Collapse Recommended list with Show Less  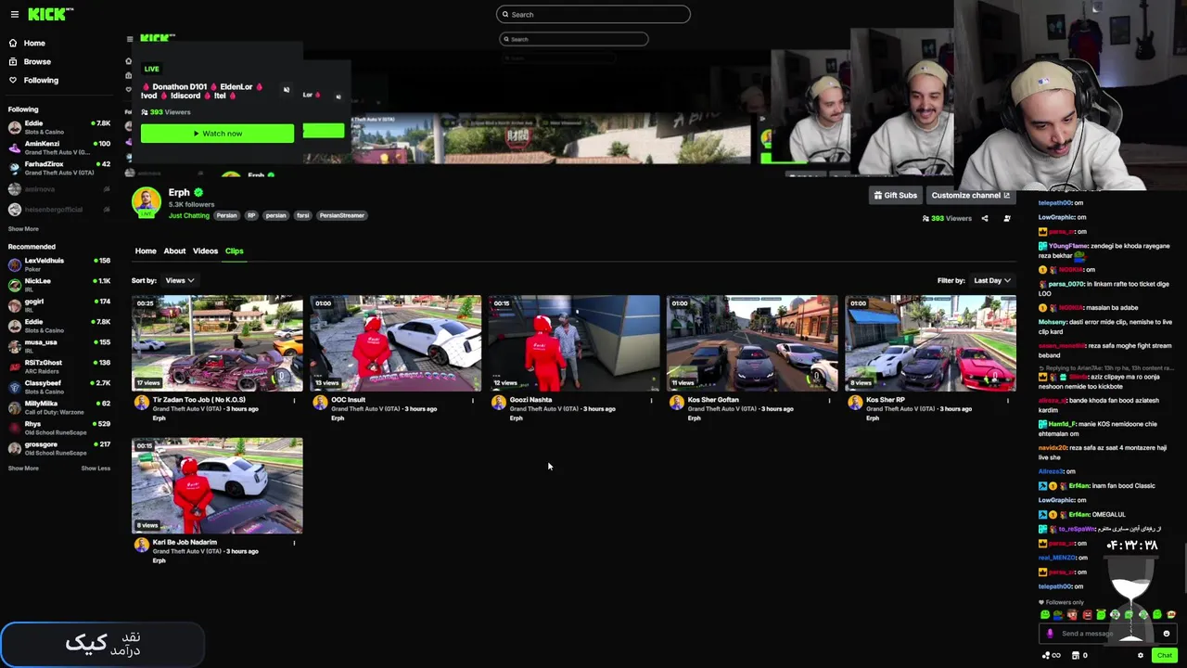96,469
